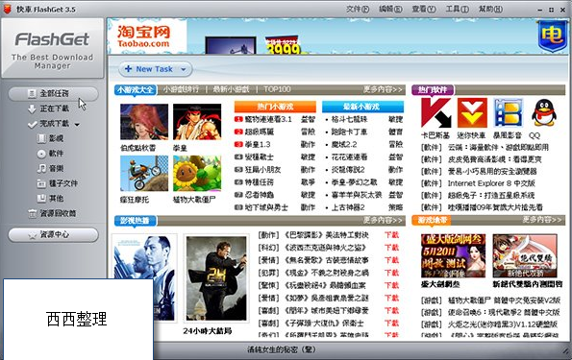Switch to 最新小遊戲 tab in gray bar
Screen dimensions: 572x360
[231, 89]
